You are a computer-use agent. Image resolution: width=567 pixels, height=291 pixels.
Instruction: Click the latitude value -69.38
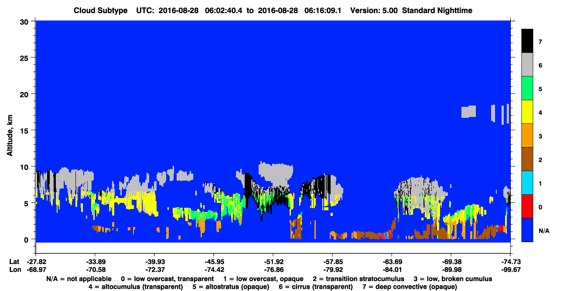point(451,262)
